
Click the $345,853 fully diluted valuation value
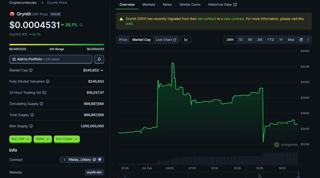[x=96, y=82]
